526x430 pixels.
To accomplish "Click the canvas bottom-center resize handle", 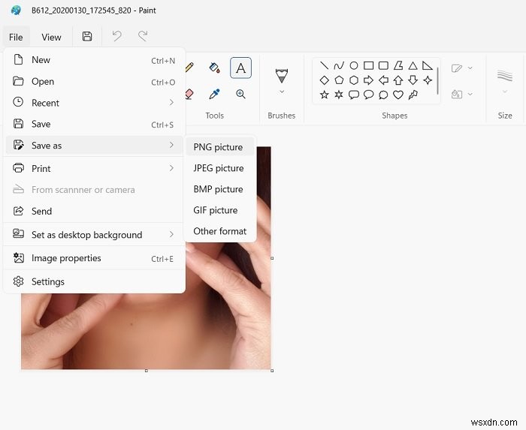I will click(147, 371).
